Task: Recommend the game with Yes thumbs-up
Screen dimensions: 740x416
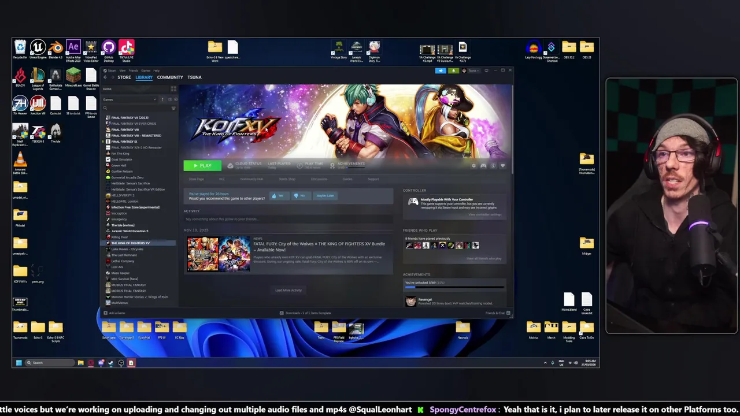Action: coord(278,195)
